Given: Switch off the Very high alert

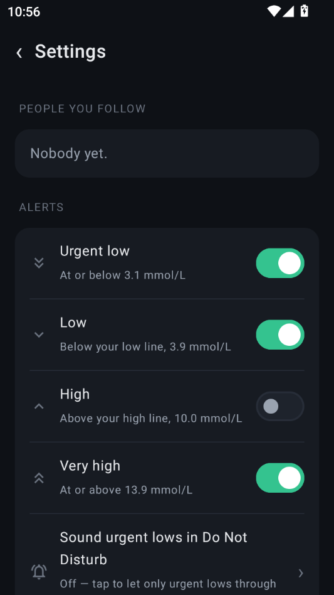Looking at the screenshot, I should (280, 478).
